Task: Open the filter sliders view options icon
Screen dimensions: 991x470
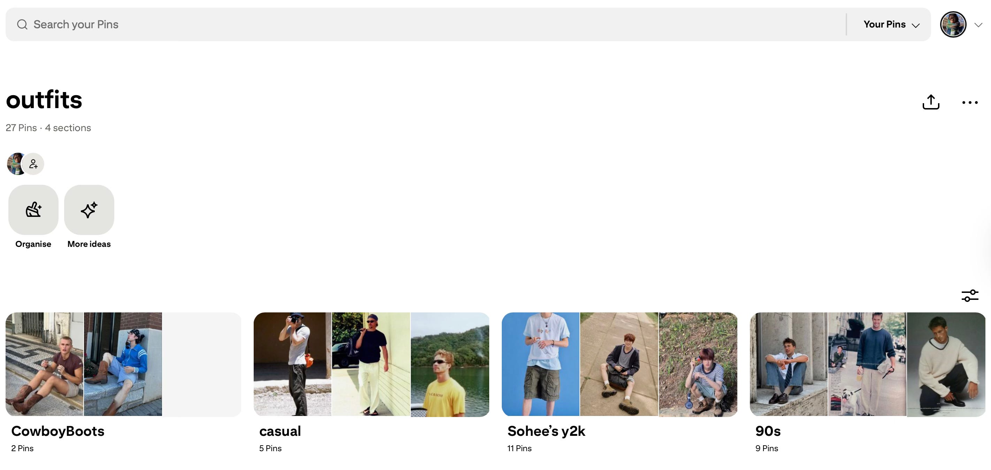Action: [970, 296]
